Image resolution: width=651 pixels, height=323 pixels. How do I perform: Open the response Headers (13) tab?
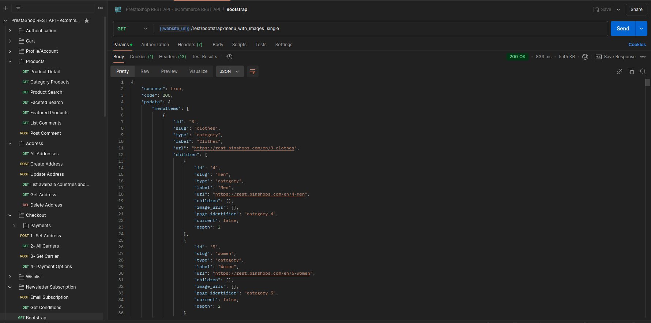(x=172, y=57)
